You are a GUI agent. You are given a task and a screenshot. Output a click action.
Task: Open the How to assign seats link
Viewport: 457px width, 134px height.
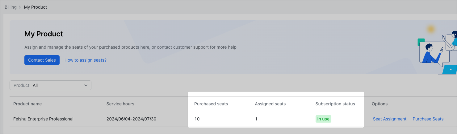click(85, 60)
